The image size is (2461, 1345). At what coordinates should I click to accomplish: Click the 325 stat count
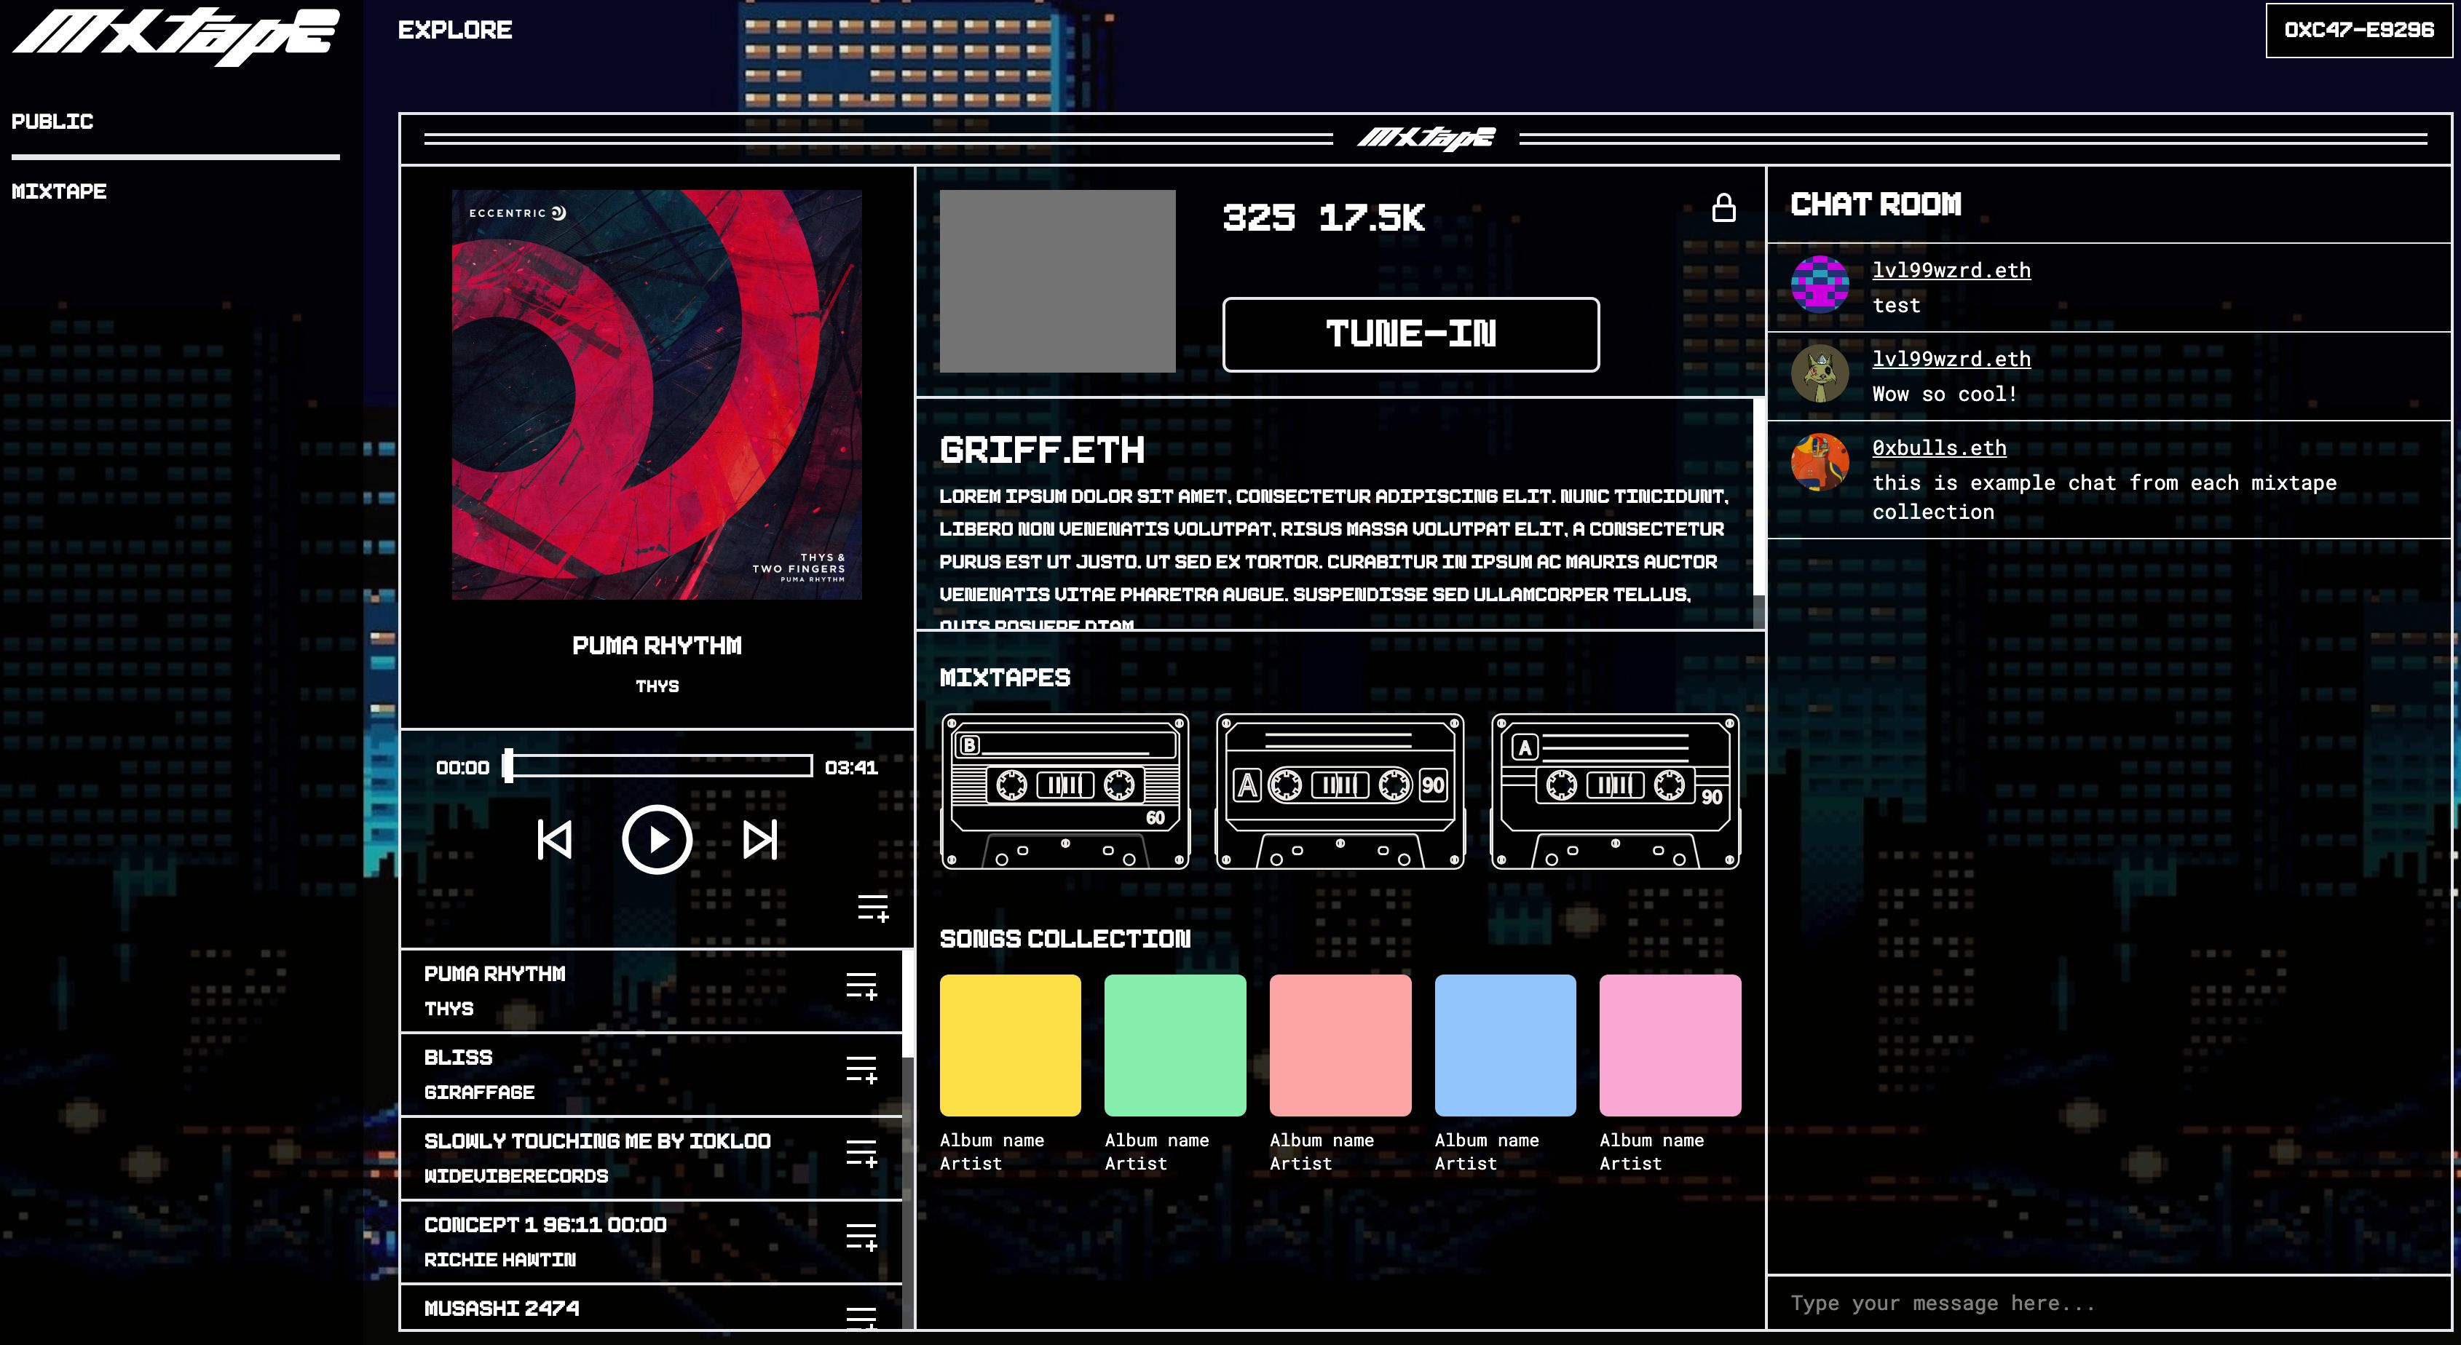[x=1259, y=218]
